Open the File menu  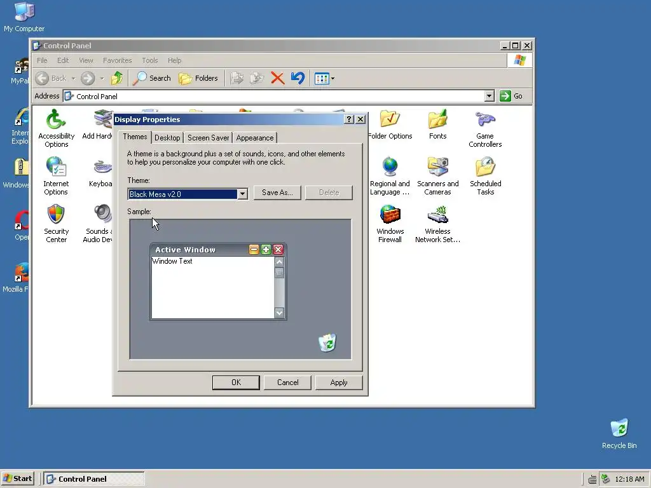pyautogui.click(x=42, y=60)
